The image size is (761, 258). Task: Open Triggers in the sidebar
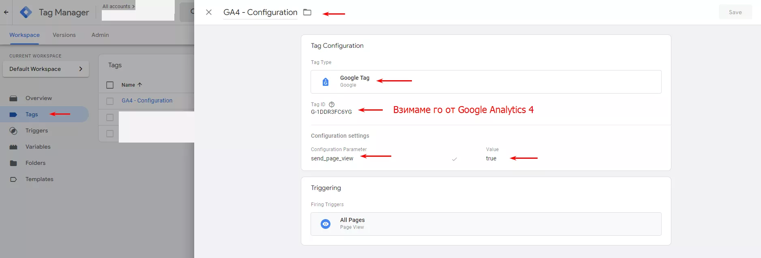pos(36,130)
